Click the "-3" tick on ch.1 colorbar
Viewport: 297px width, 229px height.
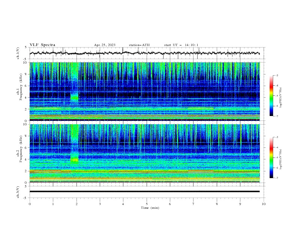point(276,75)
